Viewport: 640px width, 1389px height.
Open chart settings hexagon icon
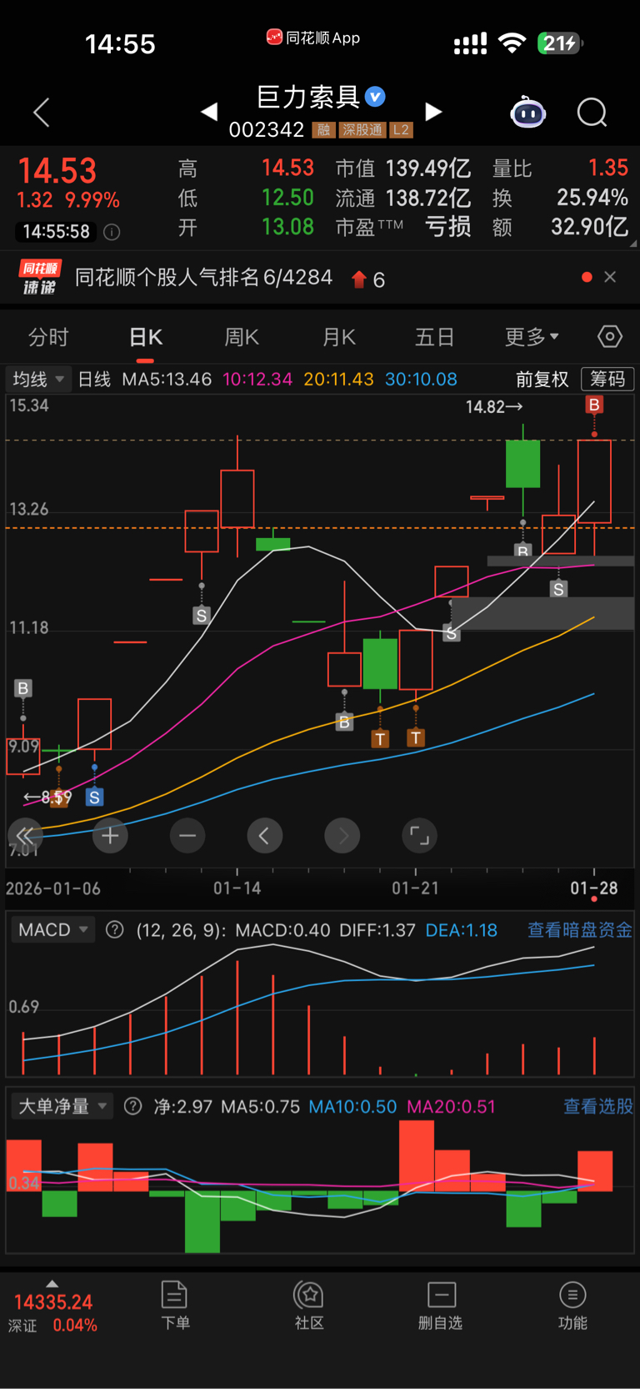coord(610,337)
